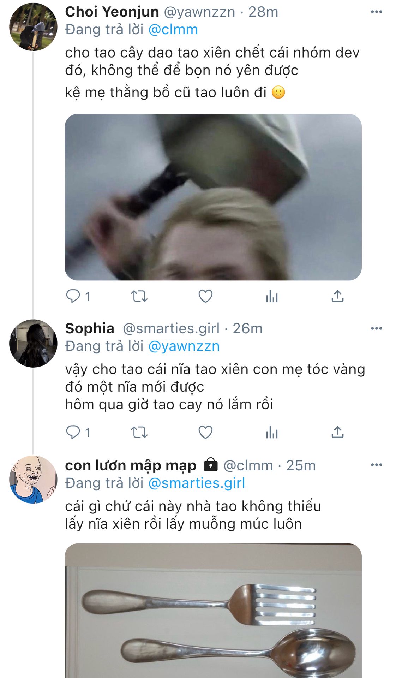Open more options menu on Sophia's tweet
This screenshot has width=396, height=678.
[376, 328]
